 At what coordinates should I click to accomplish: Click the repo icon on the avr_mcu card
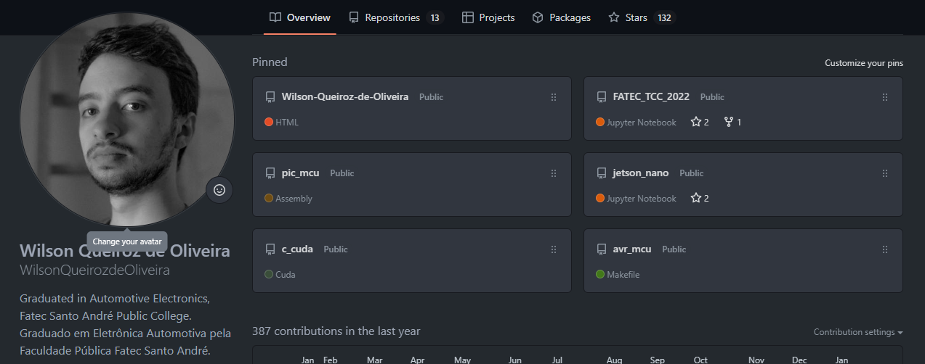click(x=602, y=249)
